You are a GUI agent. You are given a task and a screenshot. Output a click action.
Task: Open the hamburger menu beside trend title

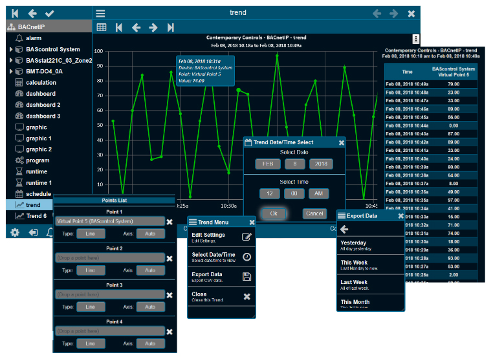coord(100,13)
